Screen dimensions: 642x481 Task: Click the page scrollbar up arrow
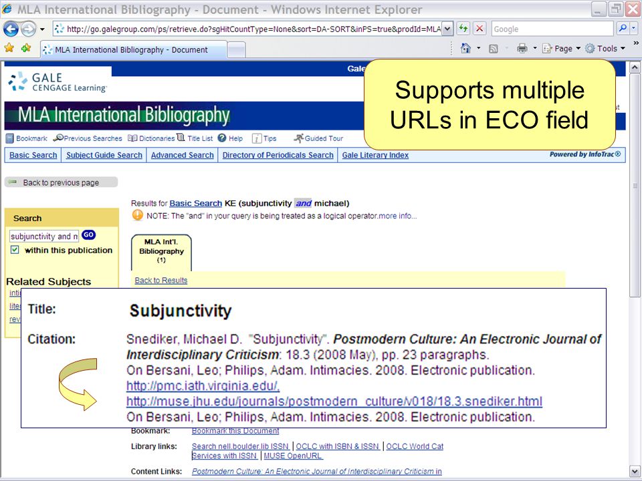tap(634, 67)
